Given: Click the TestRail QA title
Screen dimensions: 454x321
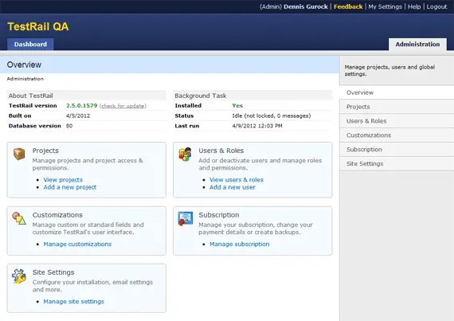Looking at the screenshot, I should [x=38, y=26].
